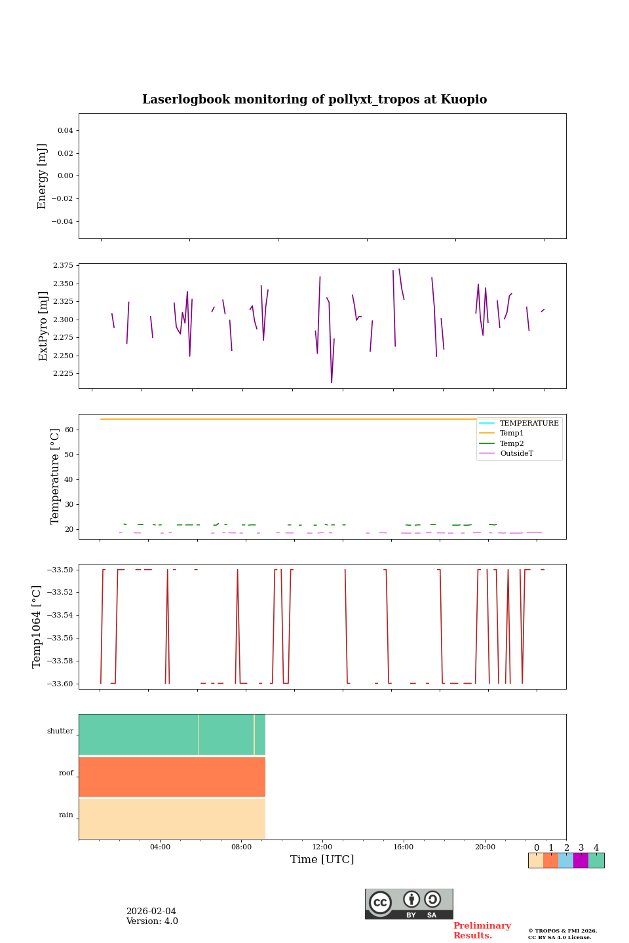
Task: Click the 20:00 time axis tick label
Action: pyautogui.click(x=485, y=847)
